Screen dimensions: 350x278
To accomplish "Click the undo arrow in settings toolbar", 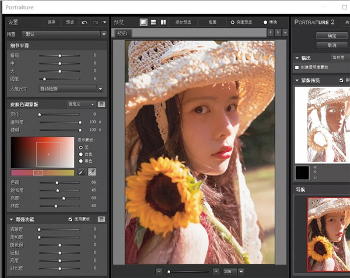I will point(85,22).
